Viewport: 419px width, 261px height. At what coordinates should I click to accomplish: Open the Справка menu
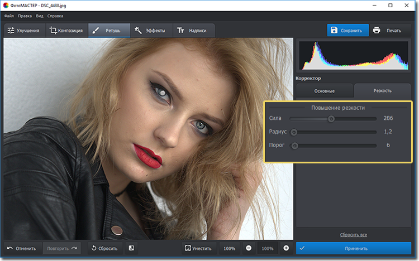coord(55,16)
